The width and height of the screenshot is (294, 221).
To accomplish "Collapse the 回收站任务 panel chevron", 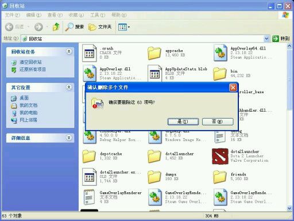I will tap(69, 51).
